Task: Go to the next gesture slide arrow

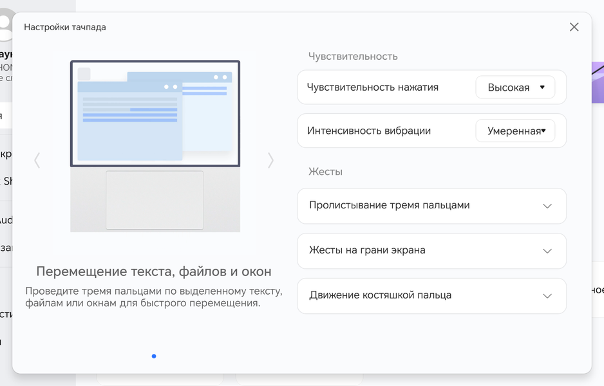Action: pos(270,160)
